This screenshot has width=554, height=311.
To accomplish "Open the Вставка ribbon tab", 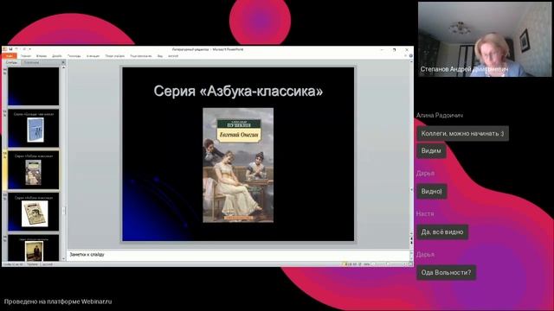I will pyautogui.click(x=42, y=55).
